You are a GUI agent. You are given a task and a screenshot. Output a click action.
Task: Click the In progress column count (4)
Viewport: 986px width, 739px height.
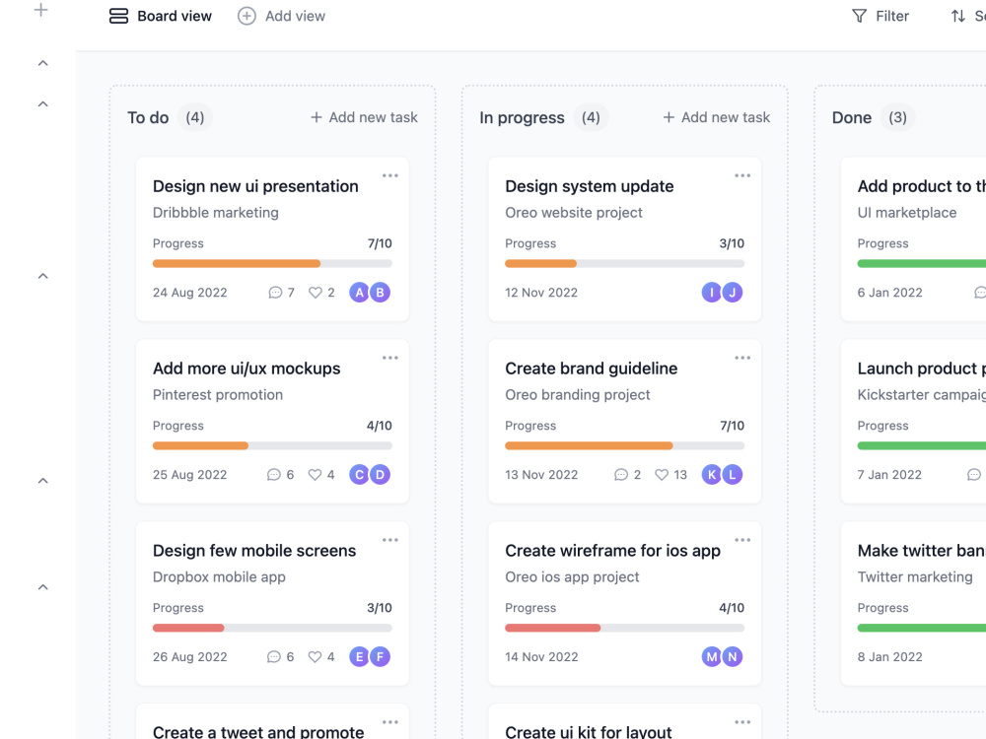[591, 117]
